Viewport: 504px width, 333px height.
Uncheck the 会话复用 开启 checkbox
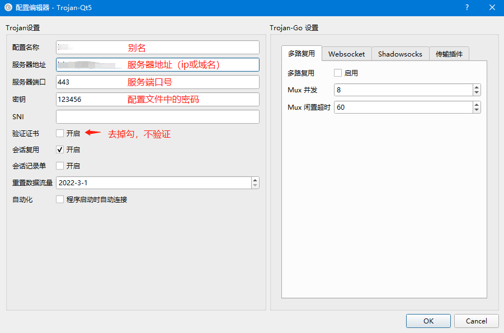(60, 149)
